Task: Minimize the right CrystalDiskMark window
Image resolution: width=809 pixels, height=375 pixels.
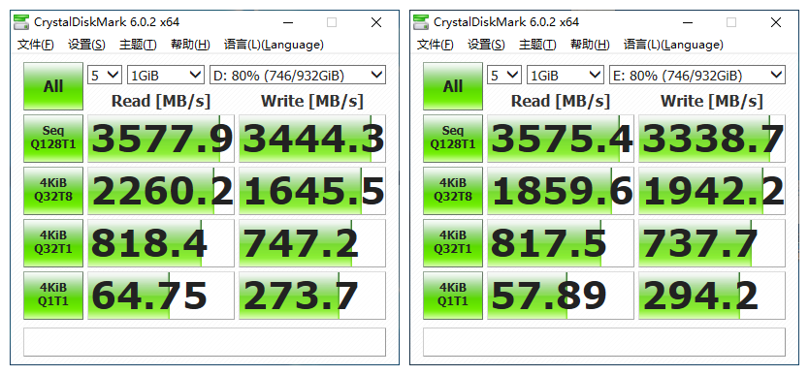Action: 687,22
